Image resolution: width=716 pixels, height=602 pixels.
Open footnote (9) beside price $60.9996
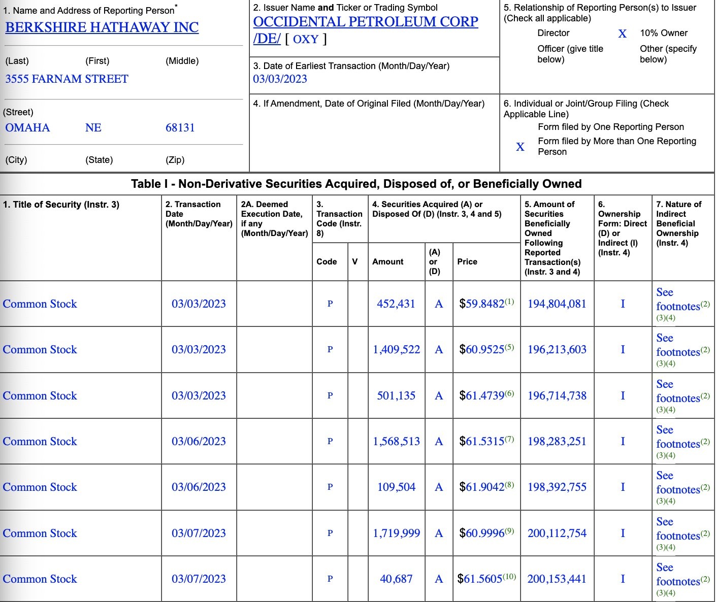(509, 531)
